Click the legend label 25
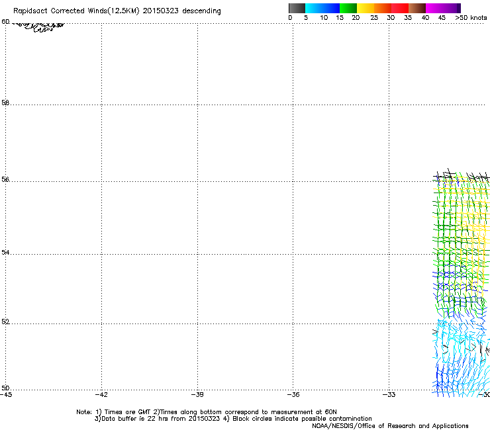 (x=374, y=18)
